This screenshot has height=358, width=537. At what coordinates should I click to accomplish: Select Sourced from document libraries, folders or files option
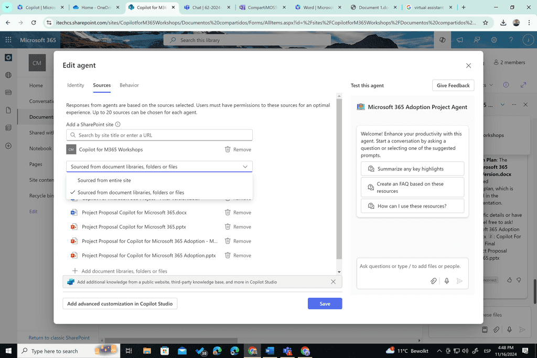pos(131,192)
